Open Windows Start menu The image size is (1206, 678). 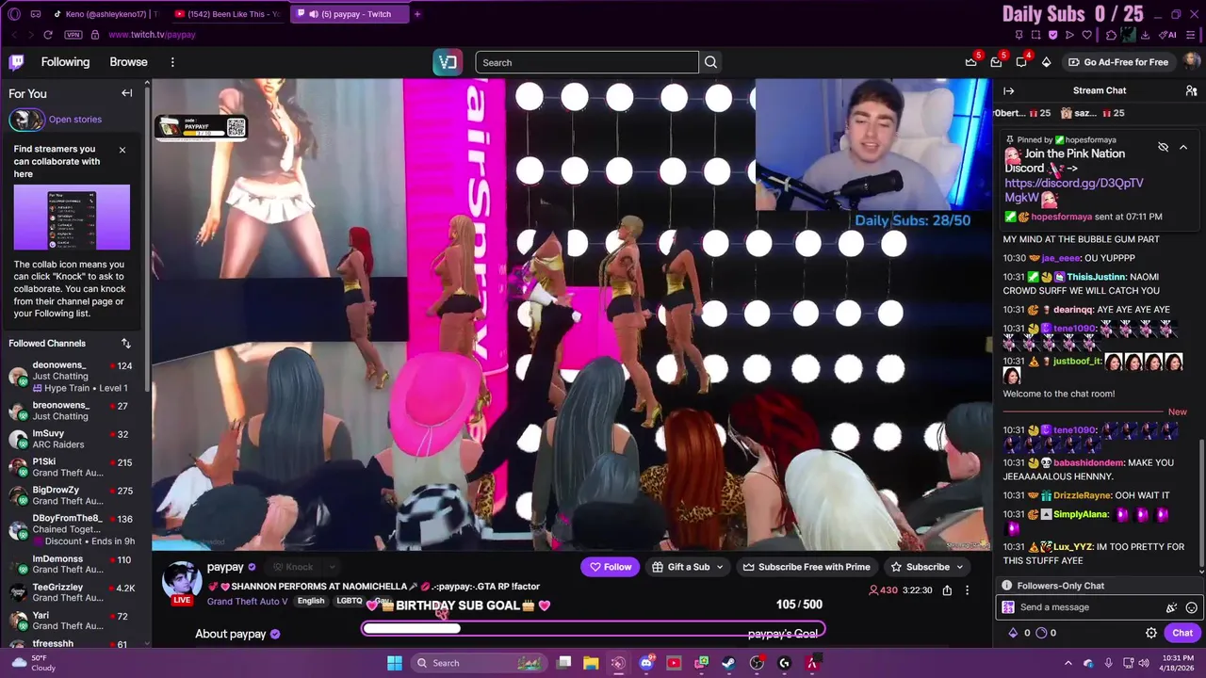(395, 663)
